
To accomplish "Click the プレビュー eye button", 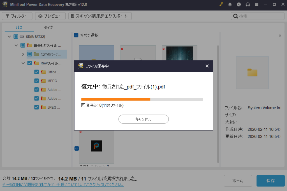I will [50, 16].
